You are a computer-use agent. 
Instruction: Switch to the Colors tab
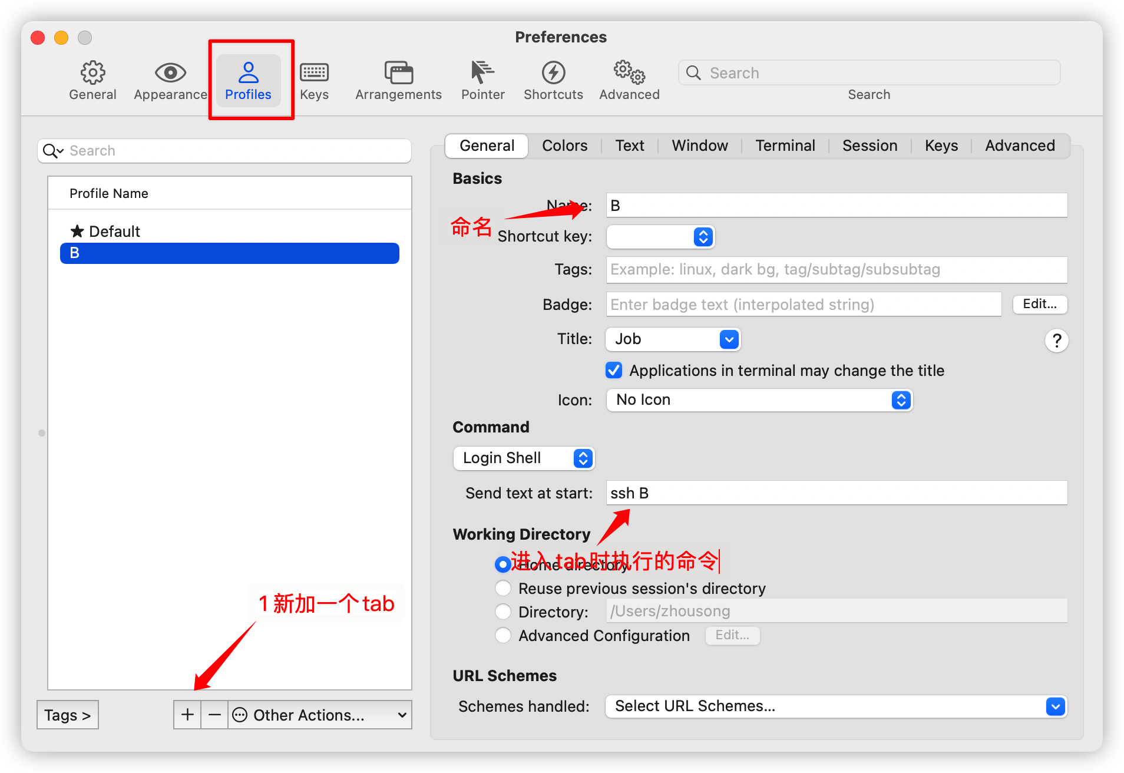(564, 146)
